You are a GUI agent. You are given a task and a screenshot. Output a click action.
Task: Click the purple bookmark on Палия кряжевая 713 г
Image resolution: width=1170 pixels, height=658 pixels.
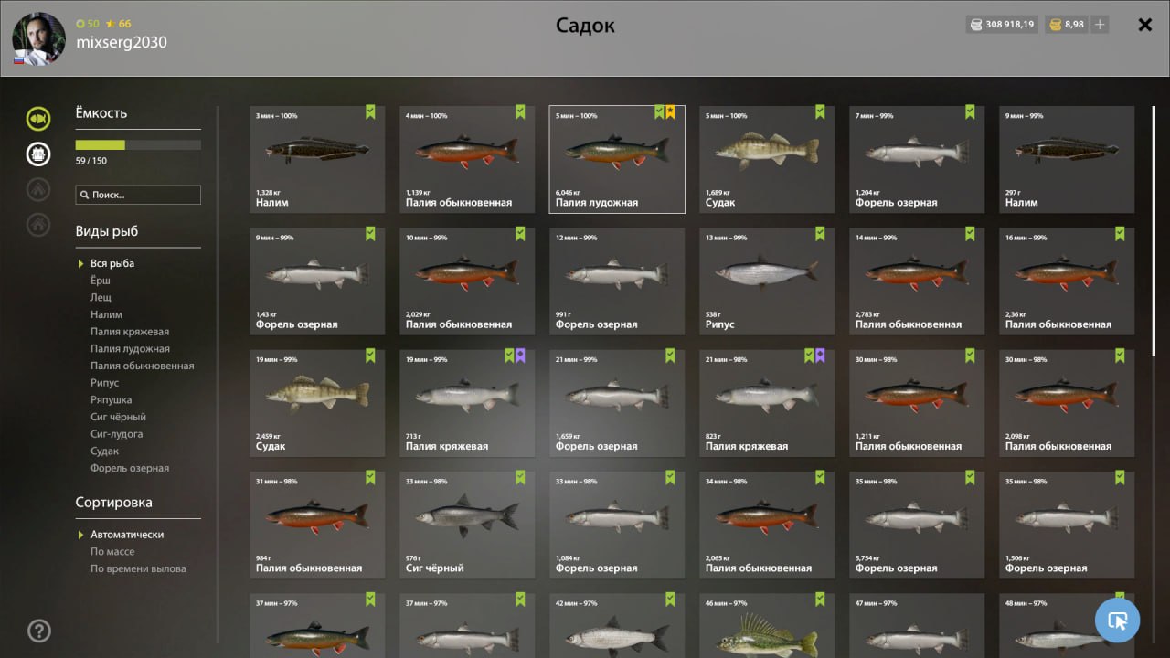pos(520,356)
